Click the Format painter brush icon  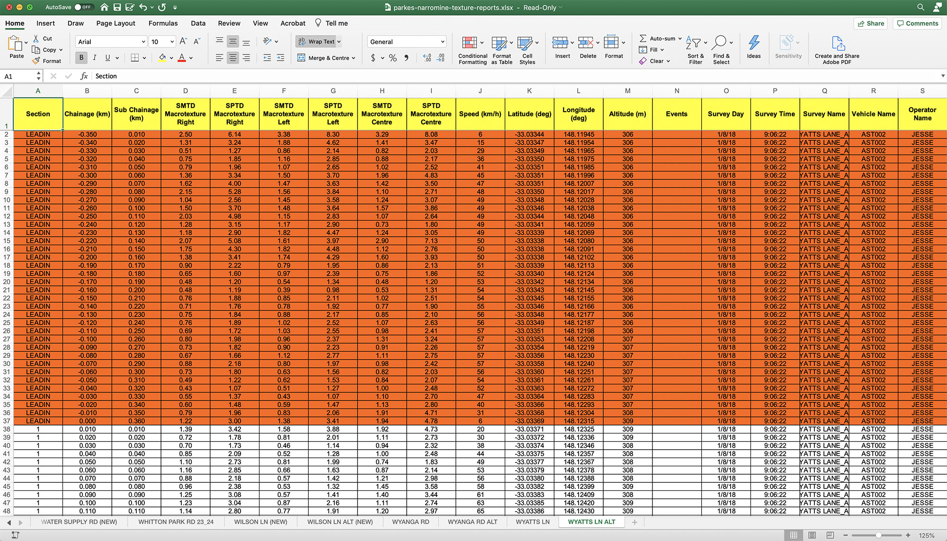36,61
